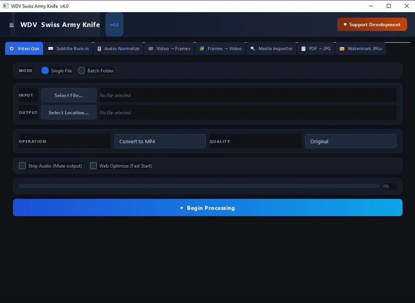Click the app icon in the title bar

coord(5,6)
